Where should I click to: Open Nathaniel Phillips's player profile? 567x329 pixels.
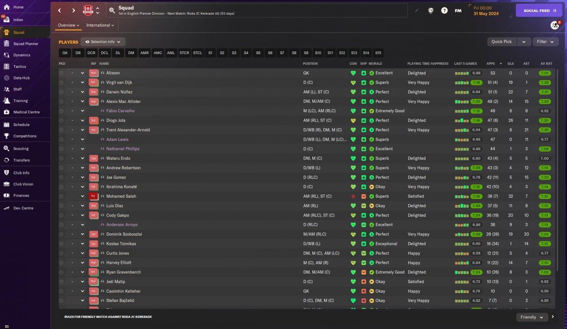pyautogui.click(x=123, y=149)
